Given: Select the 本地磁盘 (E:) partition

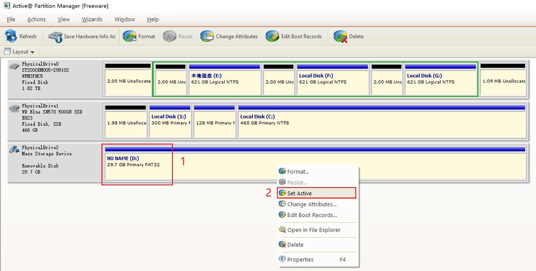Looking at the screenshot, I should (224, 79).
